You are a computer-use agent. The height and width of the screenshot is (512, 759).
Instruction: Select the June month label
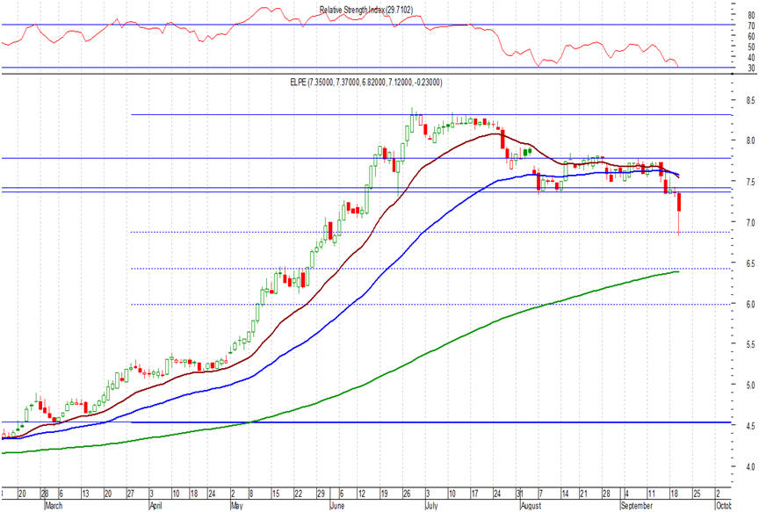[x=337, y=506]
